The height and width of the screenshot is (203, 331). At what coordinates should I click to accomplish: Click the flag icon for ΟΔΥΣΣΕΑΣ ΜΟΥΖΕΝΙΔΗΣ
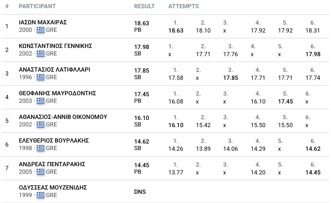(x=40, y=195)
